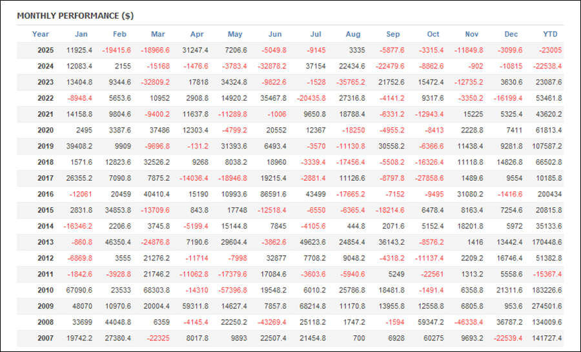
Task: Select 2008 November value -46338.4
Action: click(x=469, y=322)
